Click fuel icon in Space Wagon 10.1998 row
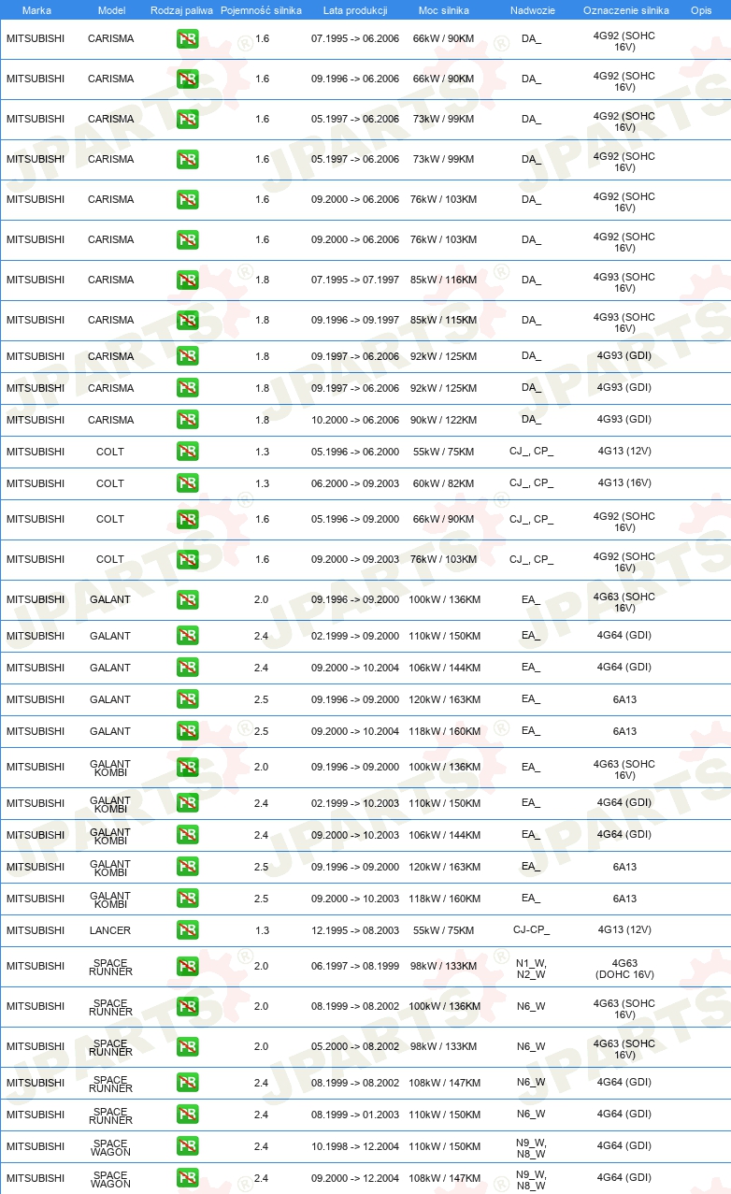 pos(187,1146)
